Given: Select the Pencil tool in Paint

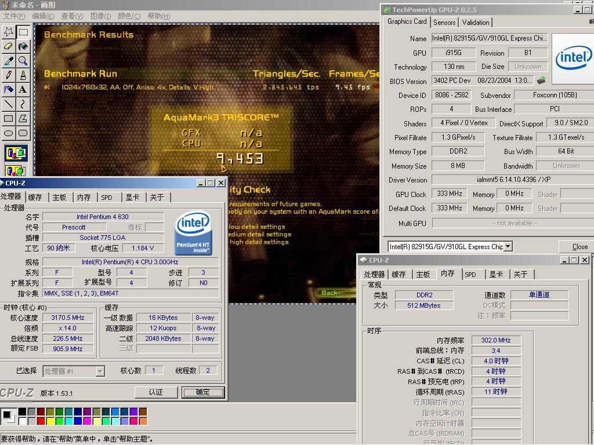Looking at the screenshot, I should pos(8,75).
